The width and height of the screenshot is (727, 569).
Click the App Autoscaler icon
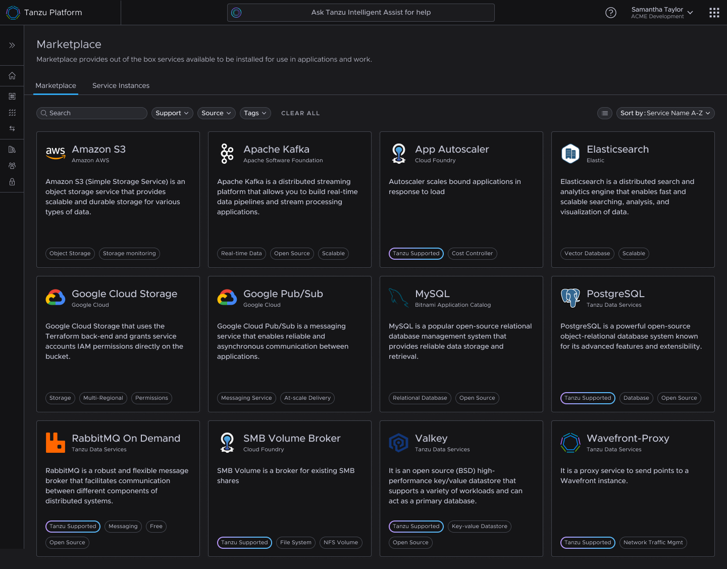(x=399, y=154)
